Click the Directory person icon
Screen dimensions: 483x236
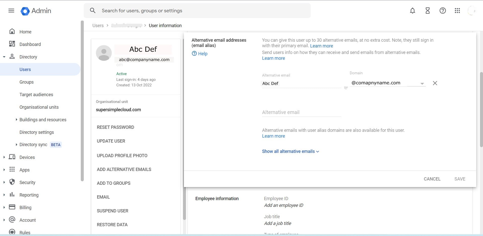(x=12, y=56)
